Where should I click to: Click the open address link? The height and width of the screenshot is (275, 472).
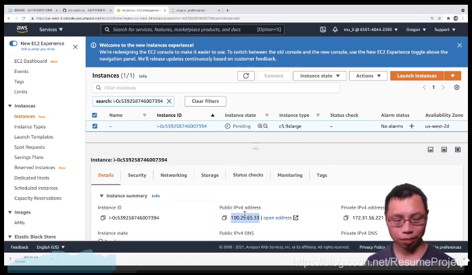click(277, 218)
